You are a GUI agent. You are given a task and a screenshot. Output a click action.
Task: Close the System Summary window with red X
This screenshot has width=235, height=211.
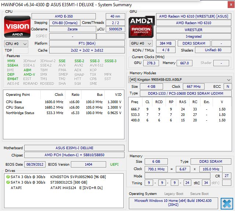231,5
